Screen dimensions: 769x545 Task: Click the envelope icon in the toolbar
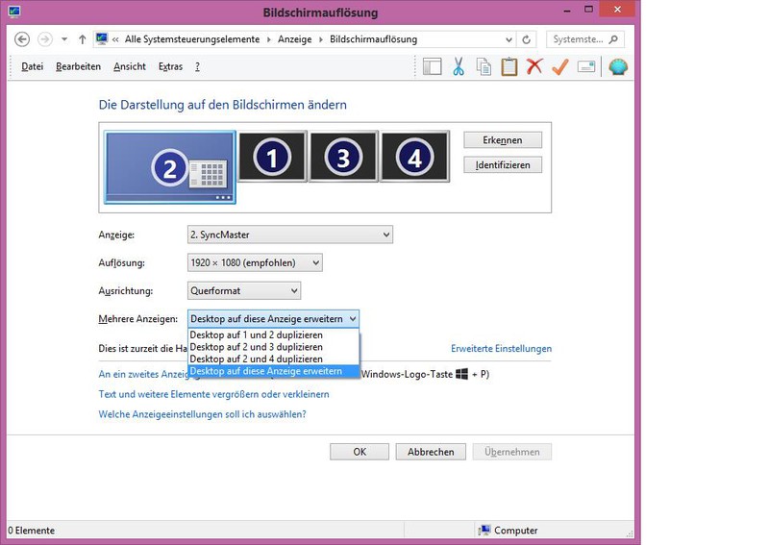pyautogui.click(x=585, y=66)
